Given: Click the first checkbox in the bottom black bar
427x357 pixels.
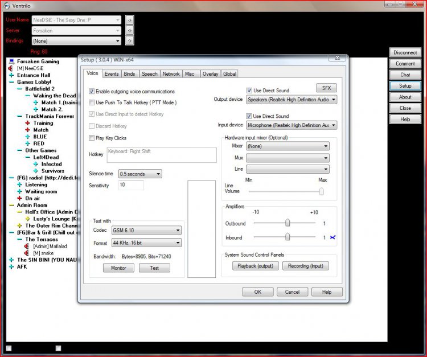Looking at the screenshot, I should (9, 348).
